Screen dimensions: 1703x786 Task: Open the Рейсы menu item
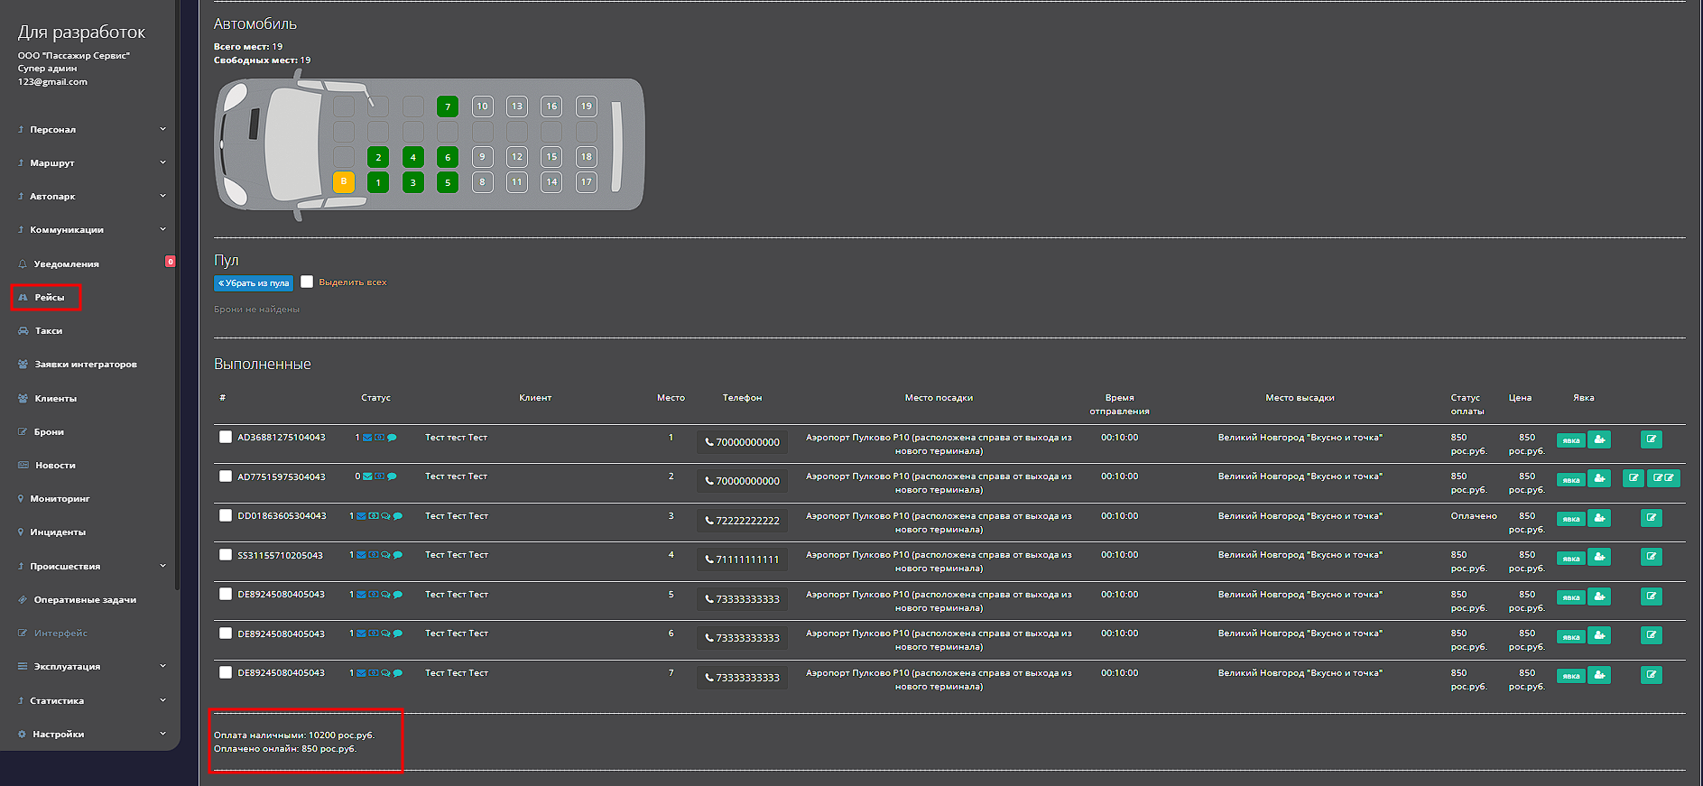point(49,298)
